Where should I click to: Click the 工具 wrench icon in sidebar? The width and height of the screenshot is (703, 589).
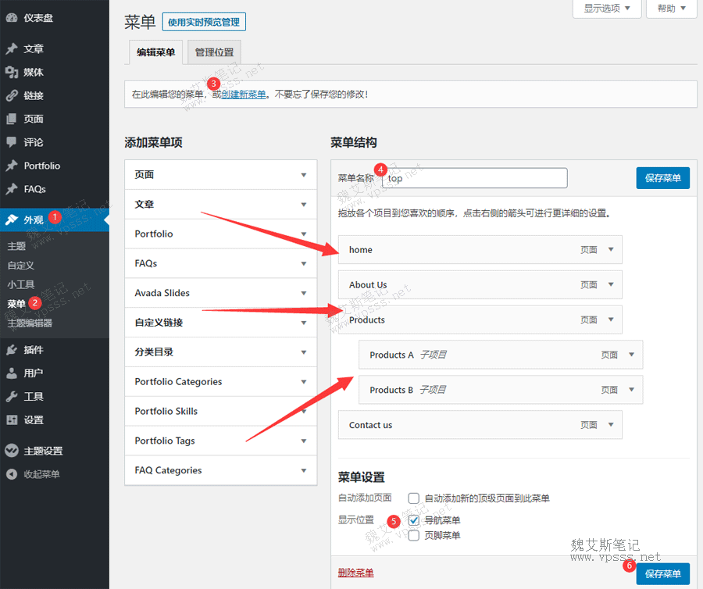tap(12, 397)
